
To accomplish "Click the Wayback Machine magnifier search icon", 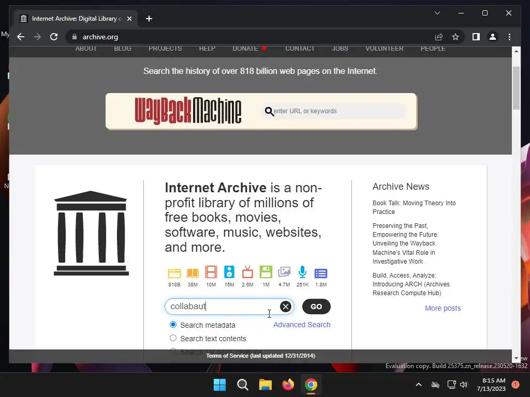I will pyautogui.click(x=269, y=111).
